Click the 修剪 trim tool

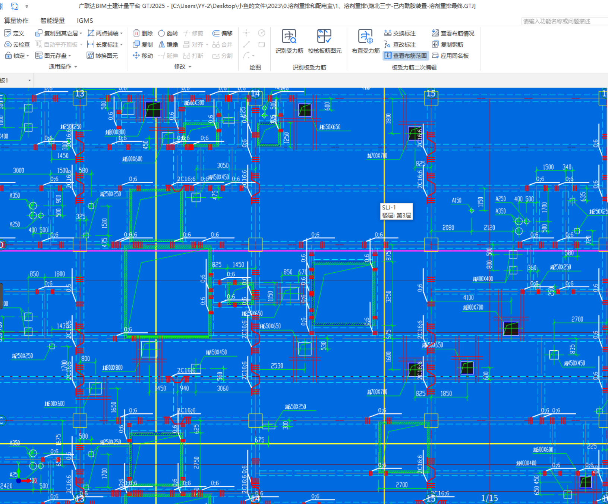click(193, 33)
